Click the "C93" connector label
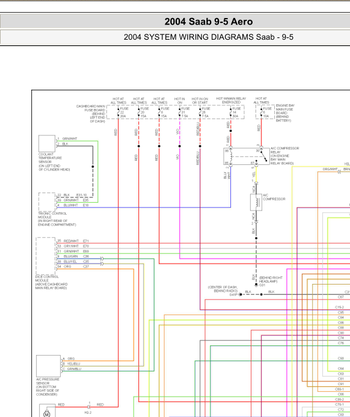Viewport: 350px width, 417px height. pos(341,358)
